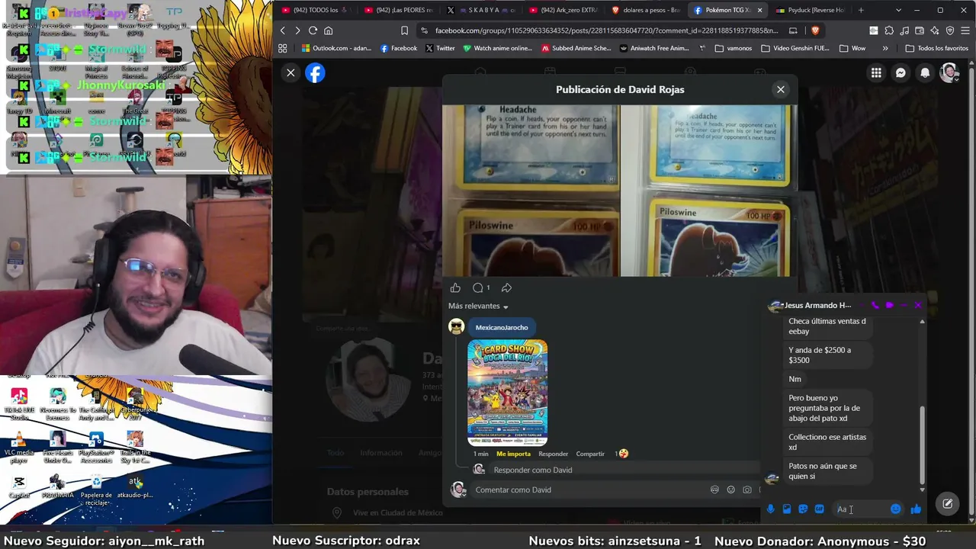Open the 'Más relevantes' comment sort dropdown

(478, 306)
